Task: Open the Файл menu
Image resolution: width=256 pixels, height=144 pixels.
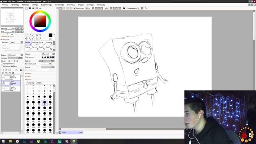Action: 5,5
